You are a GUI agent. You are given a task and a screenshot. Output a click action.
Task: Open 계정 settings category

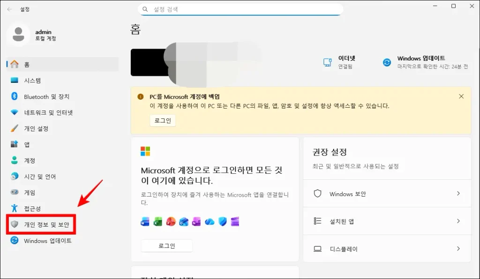[x=62, y=161]
